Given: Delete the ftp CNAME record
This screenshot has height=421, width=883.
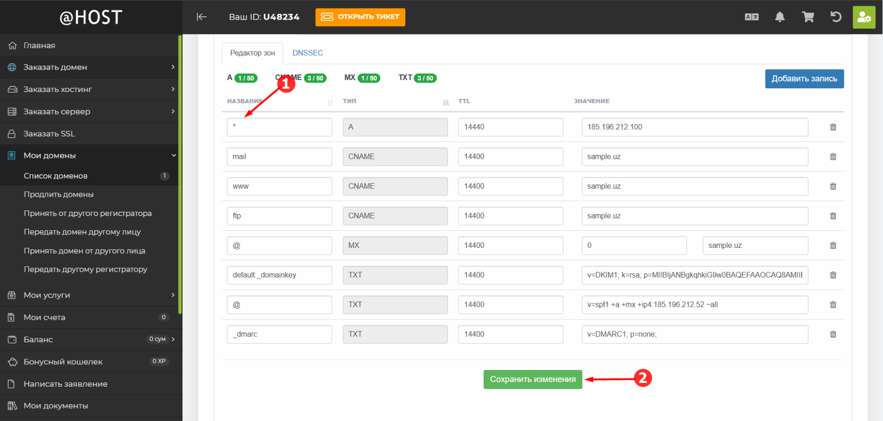Looking at the screenshot, I should 833,216.
